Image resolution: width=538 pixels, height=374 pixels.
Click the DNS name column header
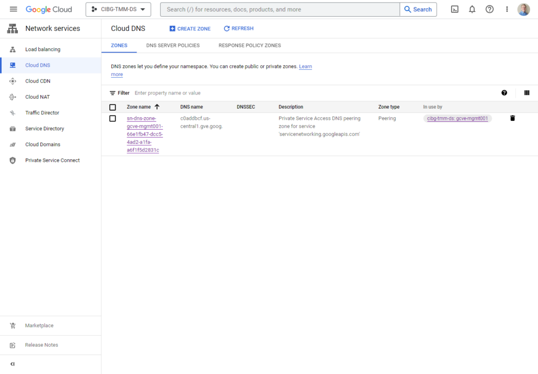click(191, 107)
